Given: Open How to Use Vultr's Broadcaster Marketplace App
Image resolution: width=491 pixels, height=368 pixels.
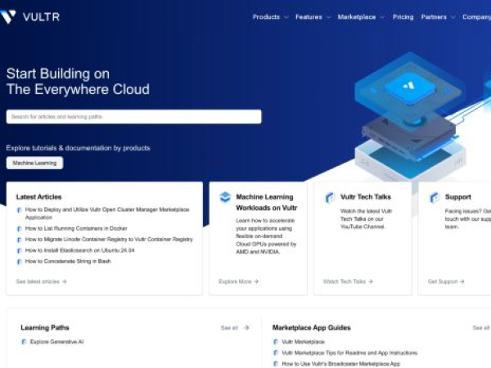Looking at the screenshot, I should 341,364.
